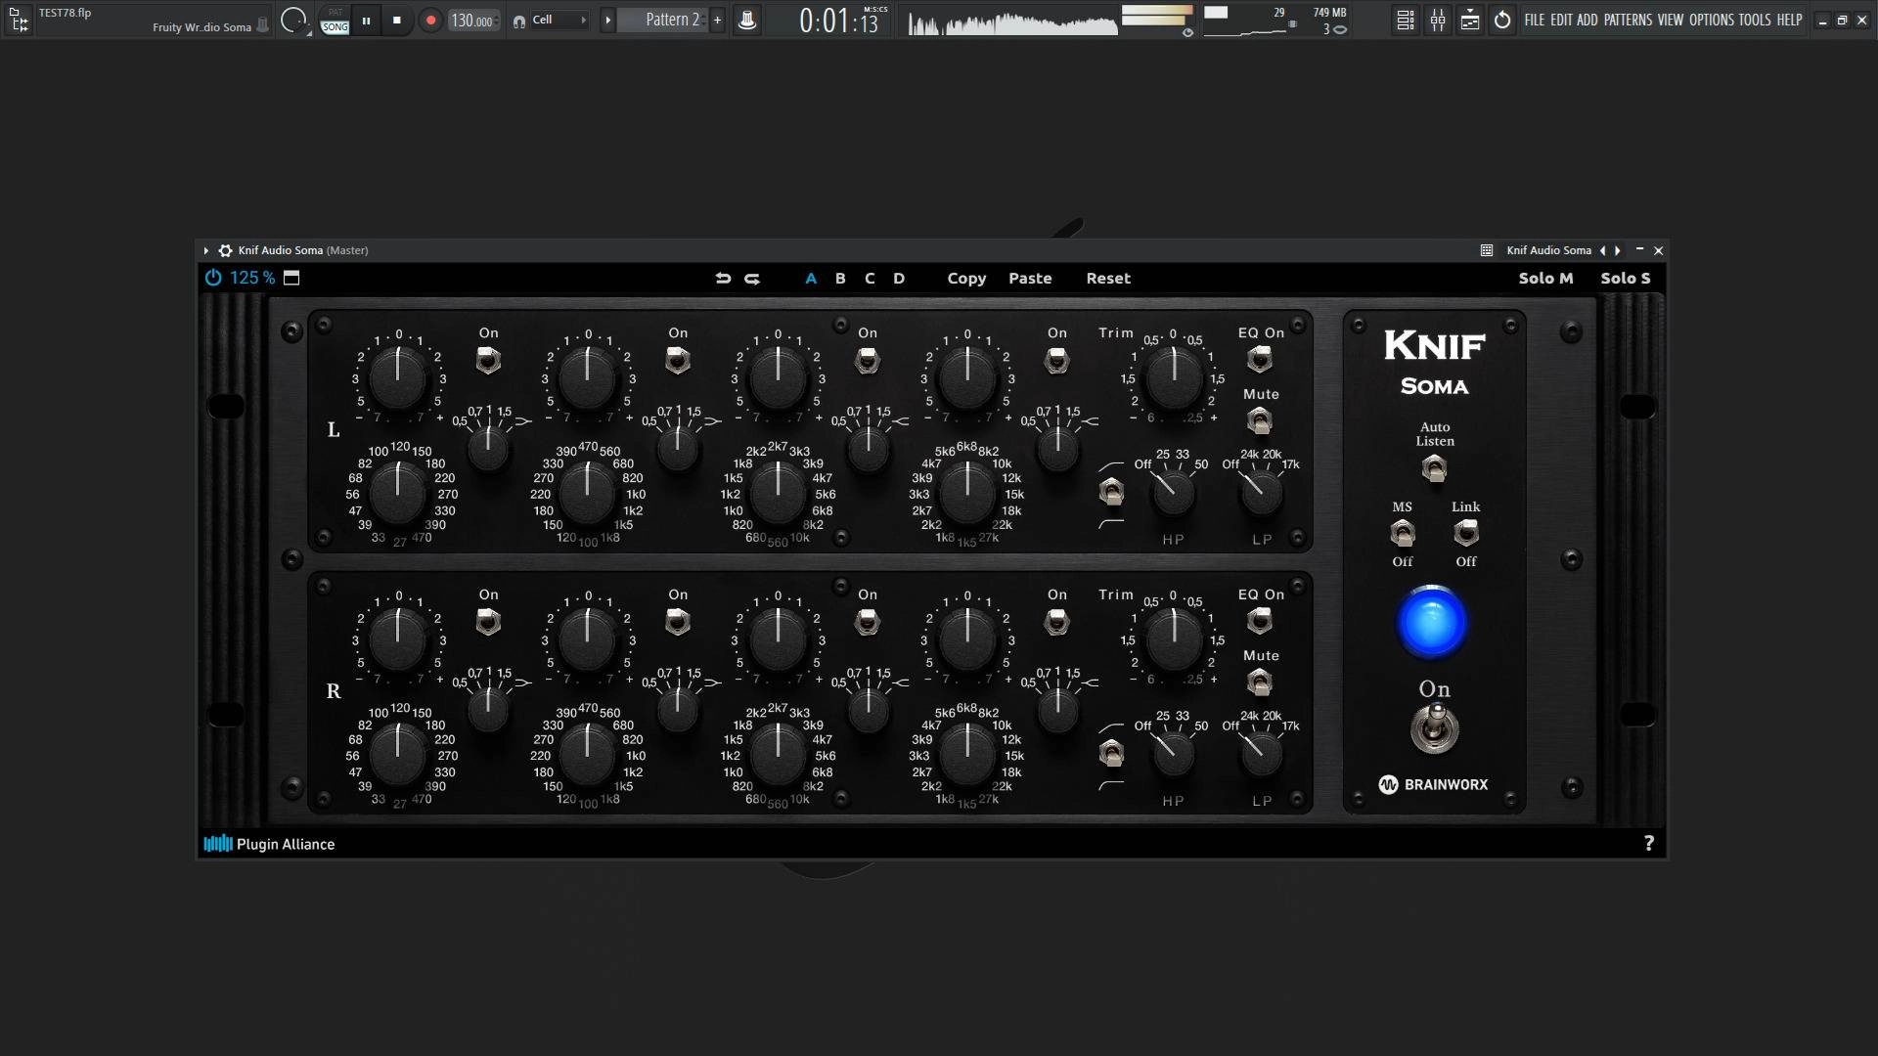Click the Plugin Alliance logo
The width and height of the screenshot is (1878, 1056).
(269, 844)
